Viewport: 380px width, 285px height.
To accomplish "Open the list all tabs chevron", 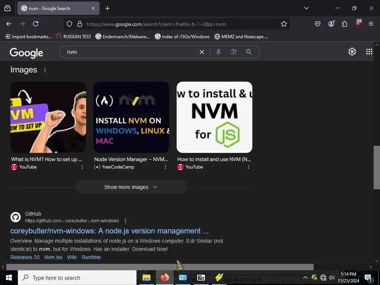I will click(306, 8).
